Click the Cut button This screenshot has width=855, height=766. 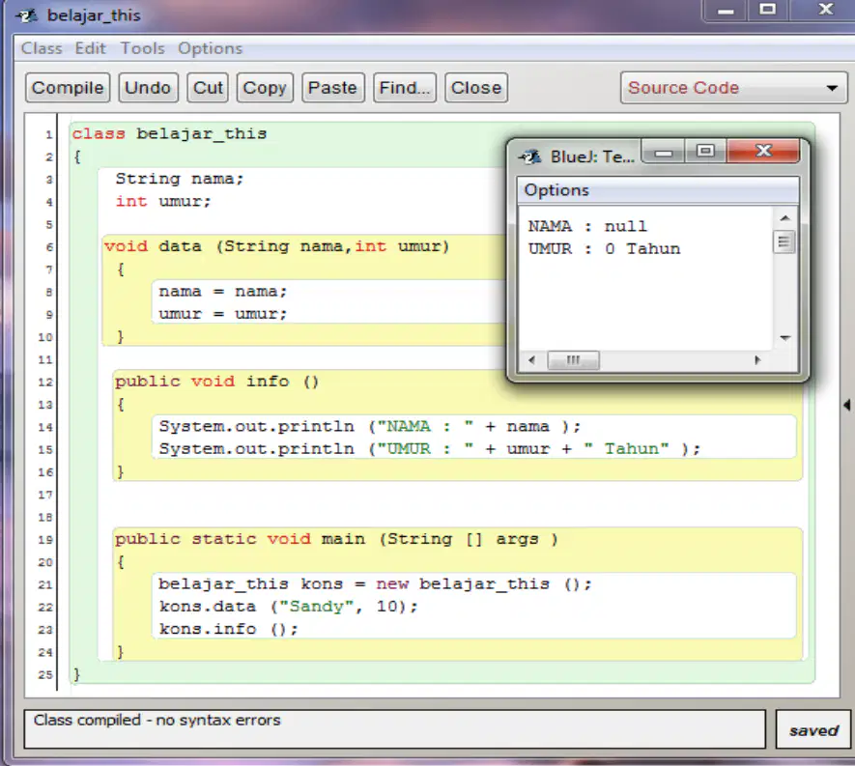(x=208, y=88)
